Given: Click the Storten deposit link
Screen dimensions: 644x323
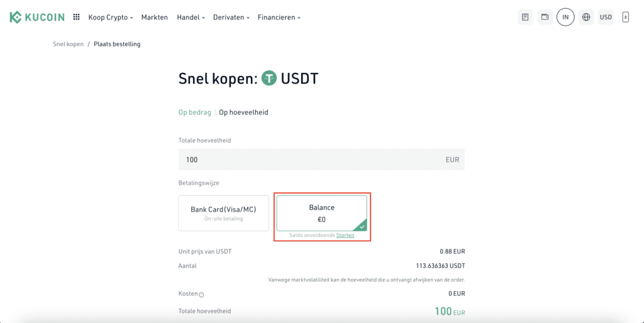Looking at the screenshot, I should (x=345, y=236).
